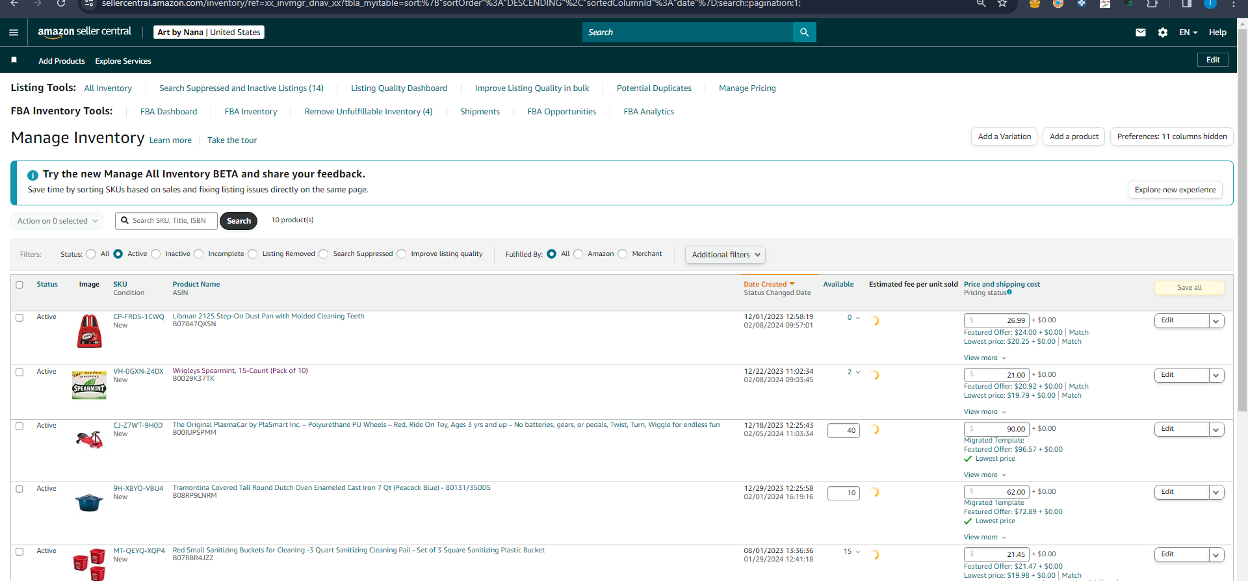Open Edit dropdown arrow for Libman dust pan
The image size is (1248, 581).
pyautogui.click(x=1216, y=321)
